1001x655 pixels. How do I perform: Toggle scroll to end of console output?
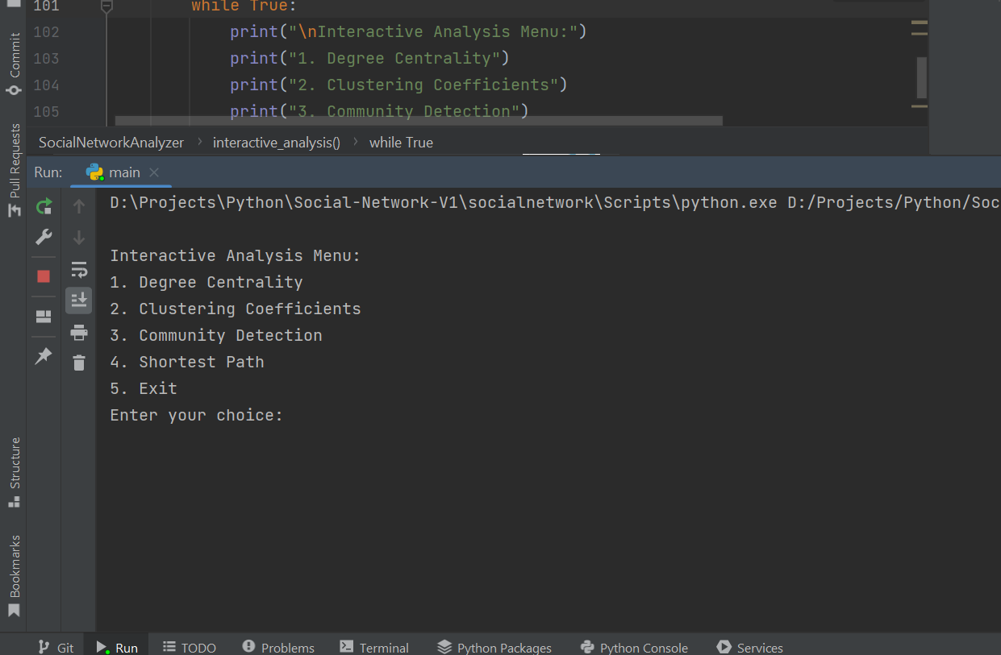pos(78,301)
